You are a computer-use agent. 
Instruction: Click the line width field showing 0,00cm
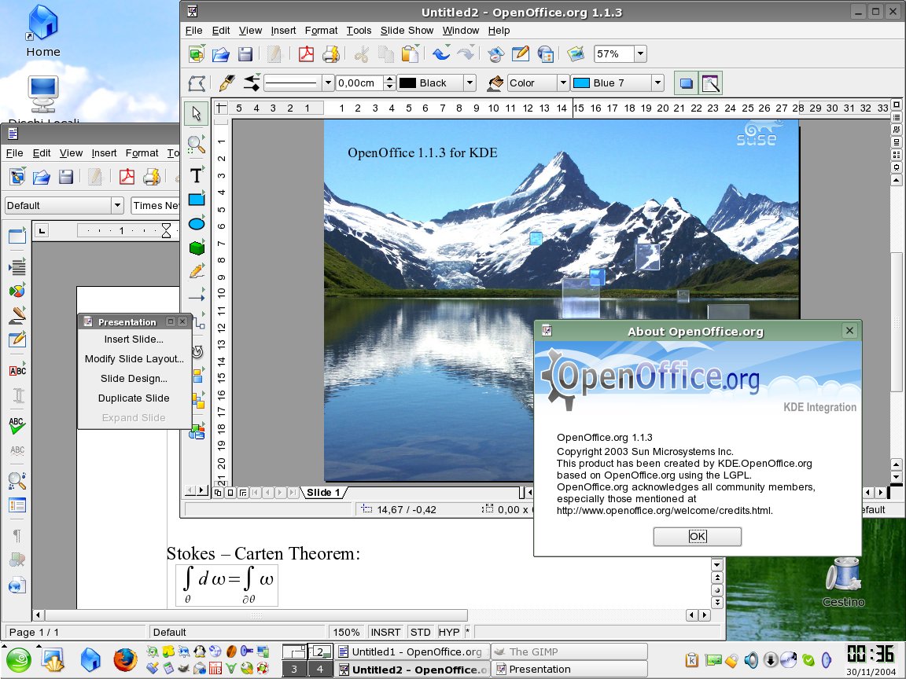pos(359,83)
